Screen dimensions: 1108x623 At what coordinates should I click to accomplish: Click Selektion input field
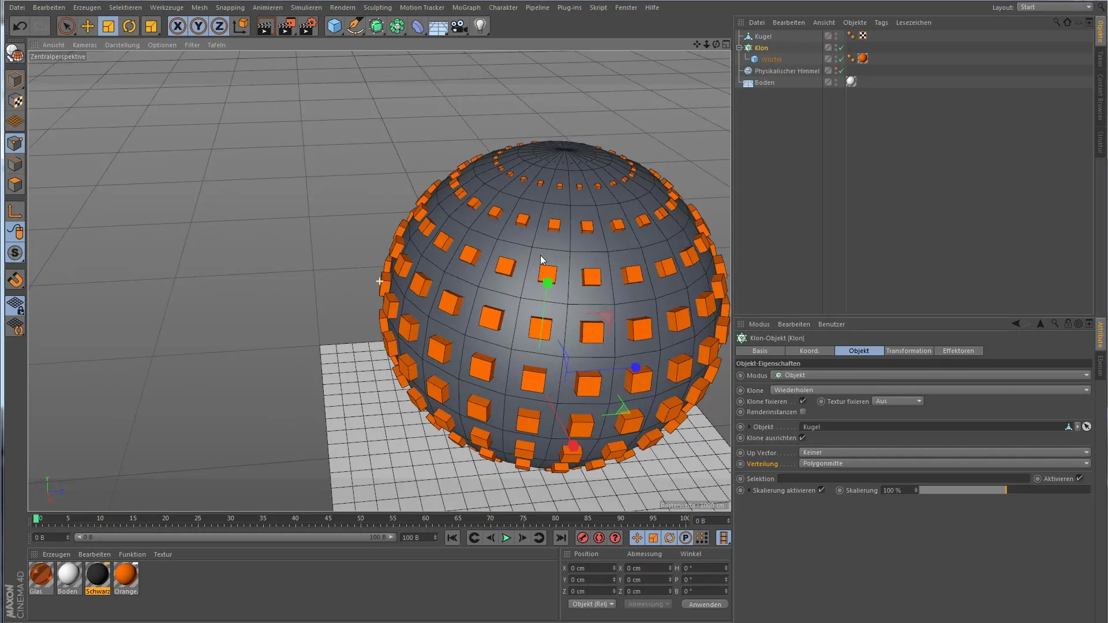coord(904,478)
